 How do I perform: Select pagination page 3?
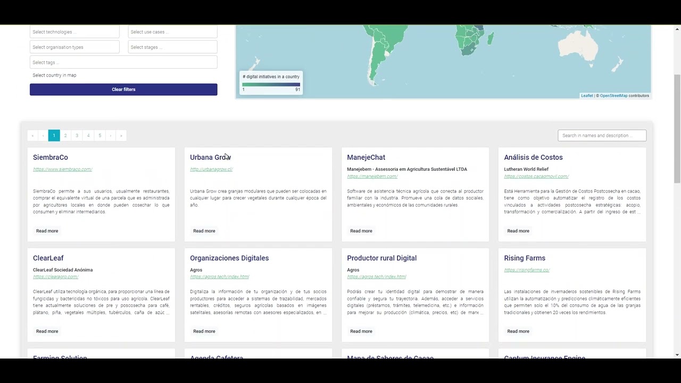point(77,136)
